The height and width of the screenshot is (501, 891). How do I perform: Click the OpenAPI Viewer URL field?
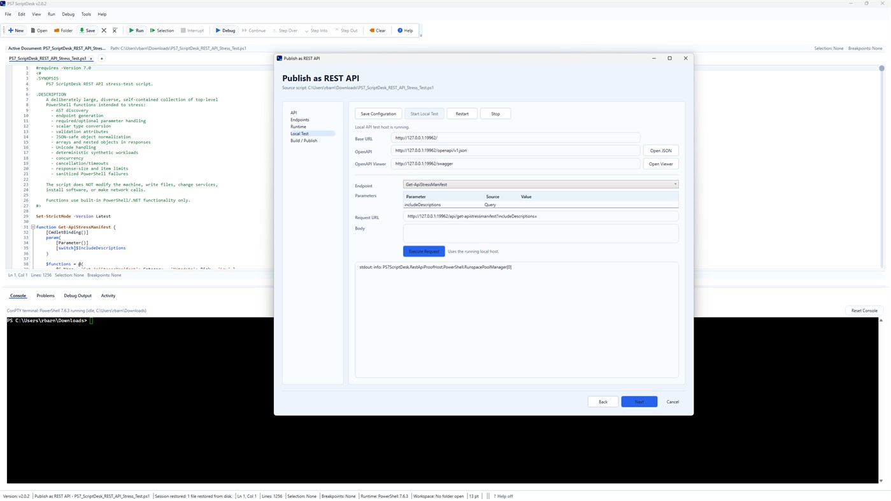(x=515, y=164)
